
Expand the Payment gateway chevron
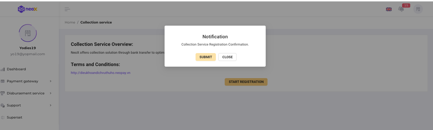[50, 81]
